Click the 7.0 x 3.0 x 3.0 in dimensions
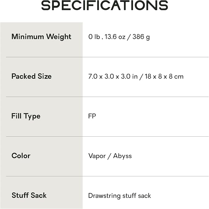Screen dimensions: 209x209 tap(113, 76)
